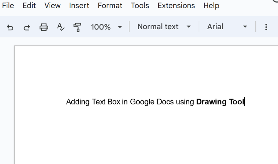
Task: Activate the Paint format roller icon
Action: coord(77,27)
